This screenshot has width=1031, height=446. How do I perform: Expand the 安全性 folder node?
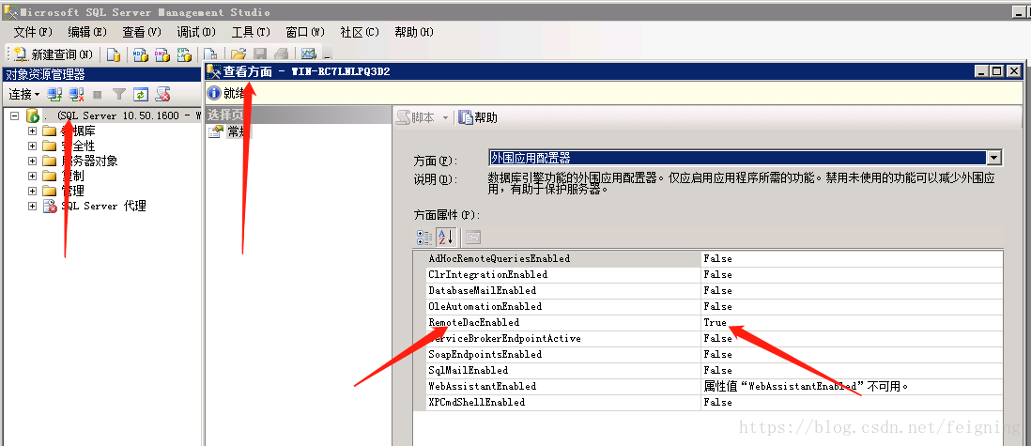(32, 146)
